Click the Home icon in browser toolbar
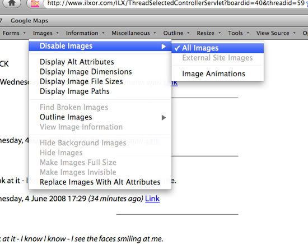The image size is (308, 244). click(x=12, y=3)
